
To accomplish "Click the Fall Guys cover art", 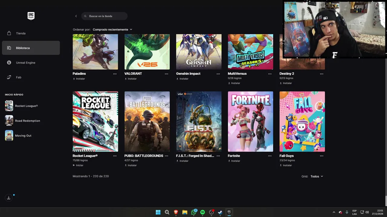I will pos(302,121).
